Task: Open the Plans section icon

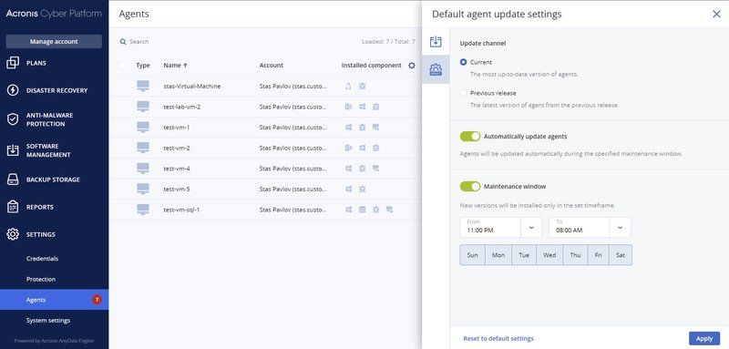Action: pos(13,63)
